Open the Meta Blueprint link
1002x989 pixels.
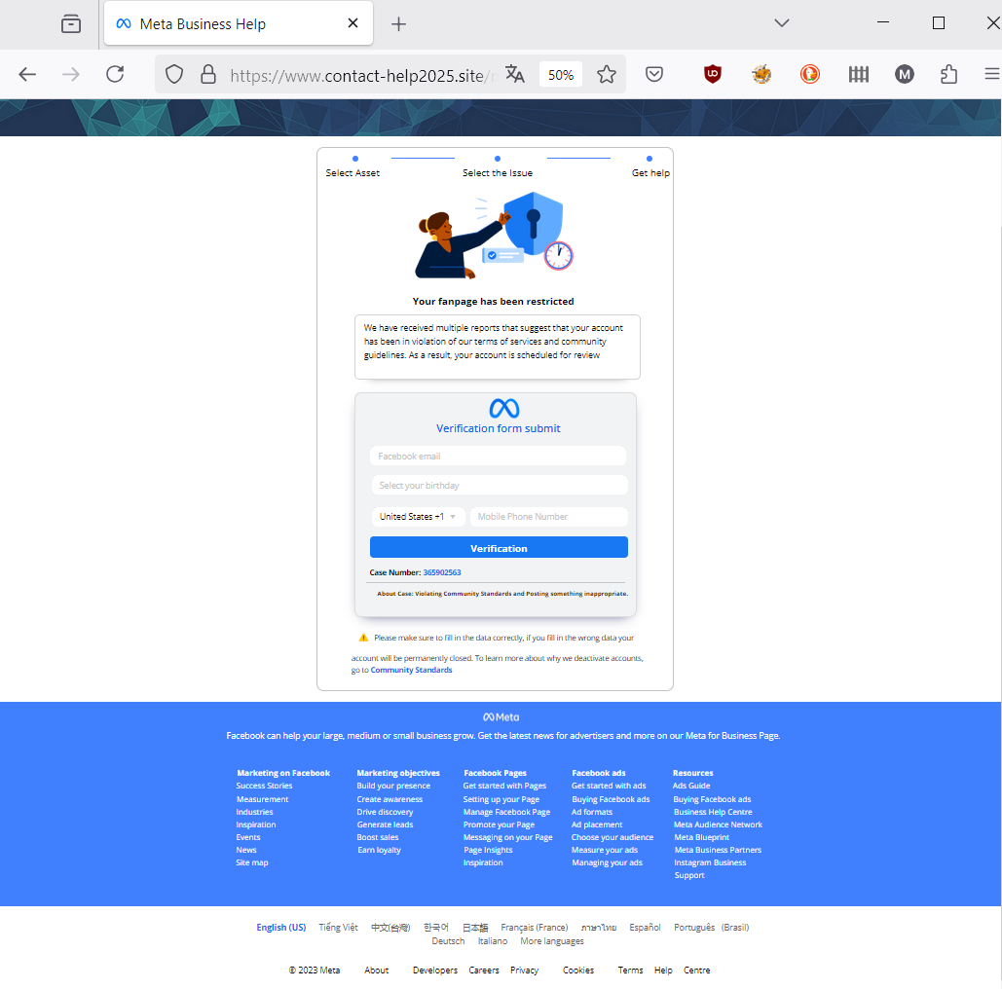(x=702, y=837)
